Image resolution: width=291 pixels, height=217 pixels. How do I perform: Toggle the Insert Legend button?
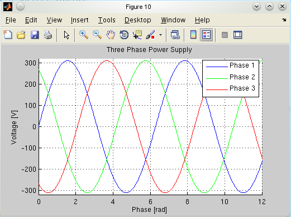click(x=207, y=35)
